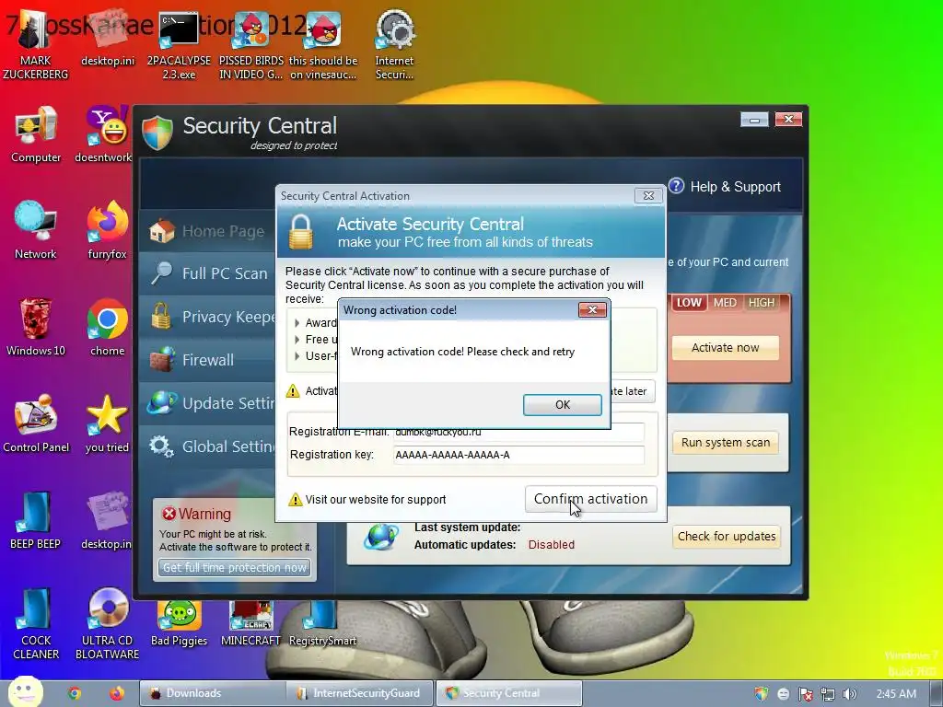The image size is (943, 707).
Task: Open 2PACALYPSE 2.3.exe desktop icon
Action: coord(179,44)
